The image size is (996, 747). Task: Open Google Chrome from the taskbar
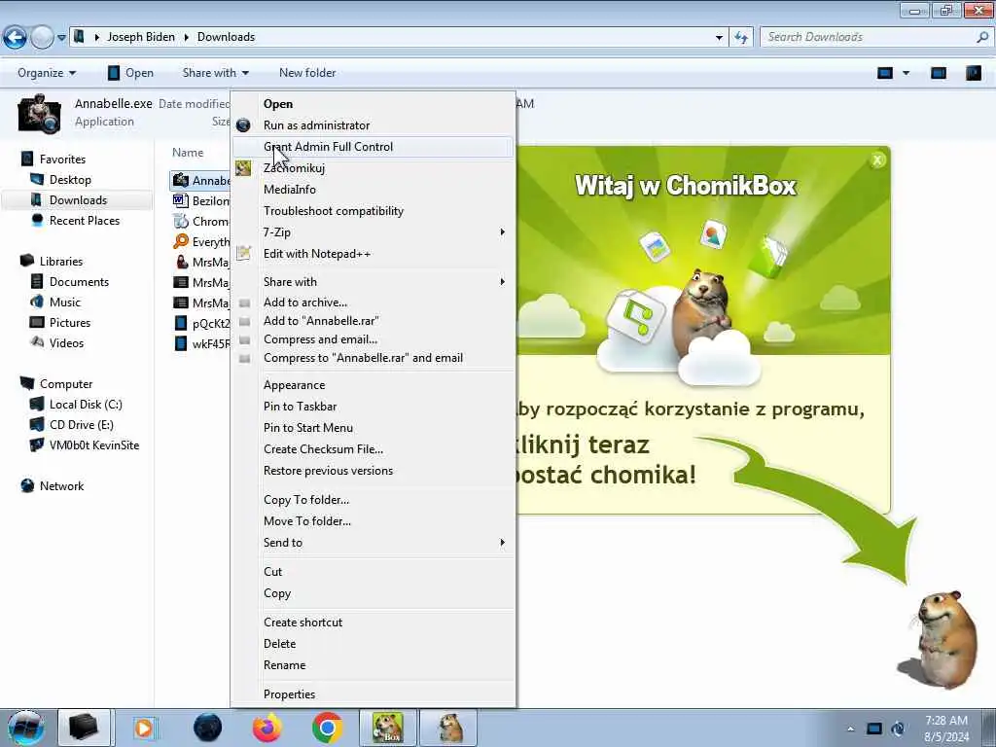(327, 728)
